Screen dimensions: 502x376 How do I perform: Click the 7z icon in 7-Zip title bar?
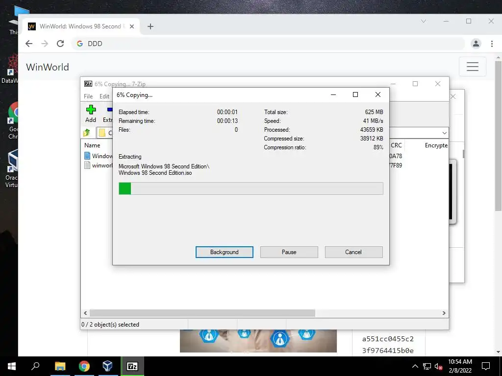(88, 84)
